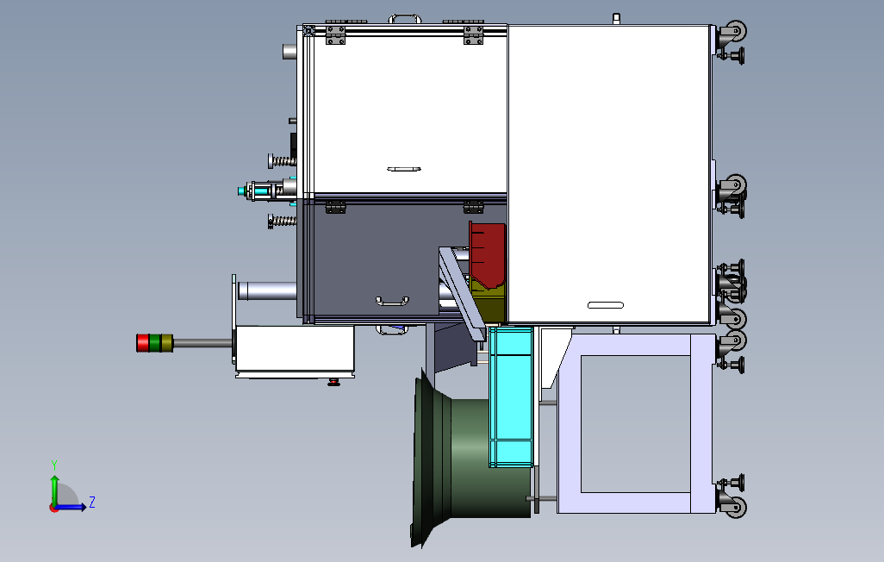Select the upper spring bolt
This screenshot has height=562, width=884.
[283, 161]
